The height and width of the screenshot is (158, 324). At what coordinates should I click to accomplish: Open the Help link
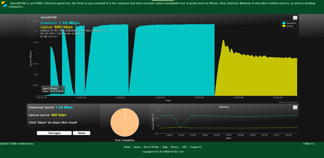(165, 147)
